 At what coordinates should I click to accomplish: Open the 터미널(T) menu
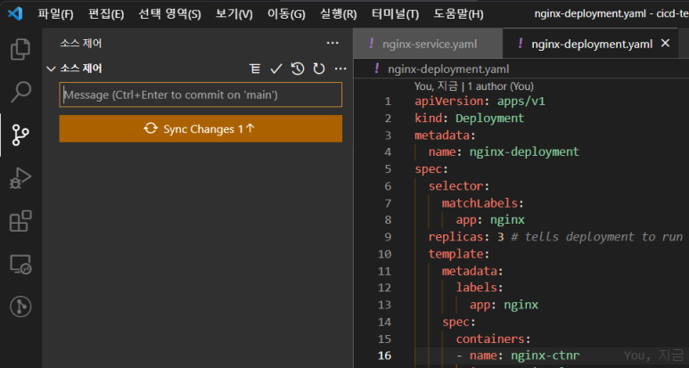pos(395,14)
